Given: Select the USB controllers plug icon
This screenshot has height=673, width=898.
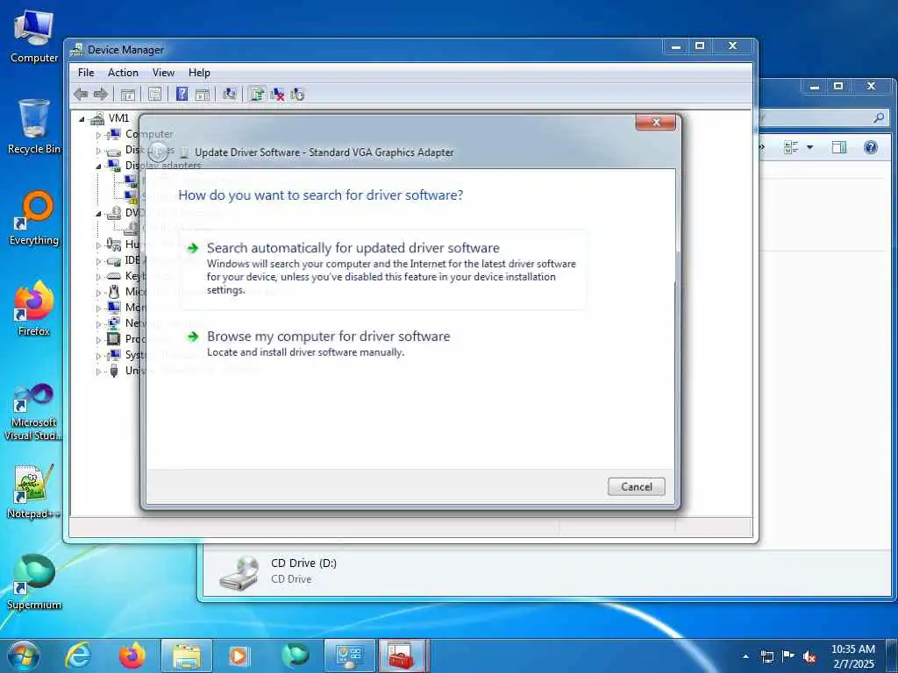Looking at the screenshot, I should point(114,371).
